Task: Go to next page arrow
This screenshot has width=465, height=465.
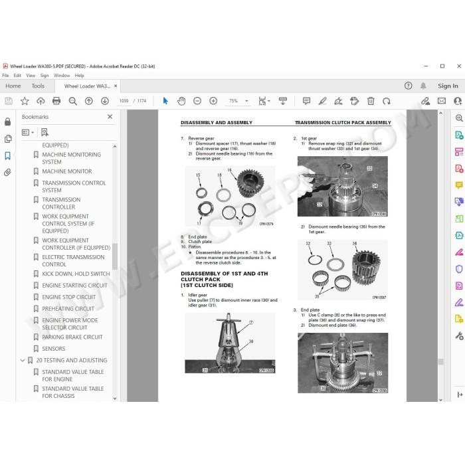Action: click(105, 101)
